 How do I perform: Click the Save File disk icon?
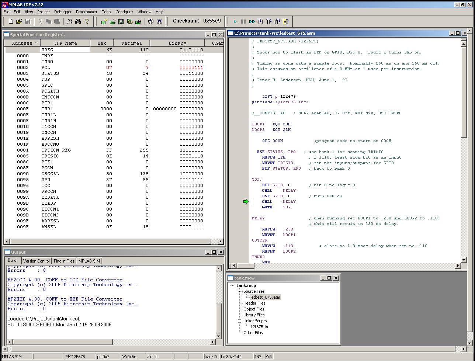(27, 21)
